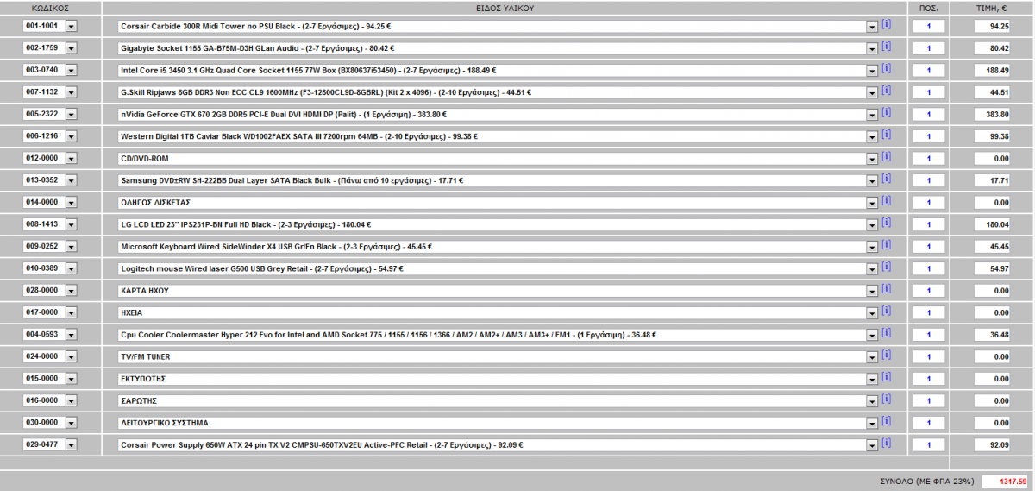This screenshot has width=1035, height=491.
Task: Open info icon for LG LCD LED 23'' row
Action: (886, 223)
